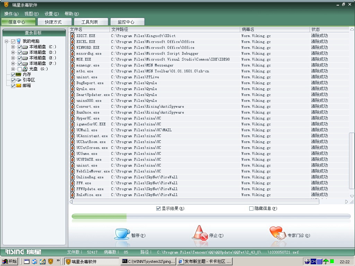Image resolution: width=355 pixels, height=266 pixels.
Task: Click virus icon beside PFW.exe
Action: (72, 183)
